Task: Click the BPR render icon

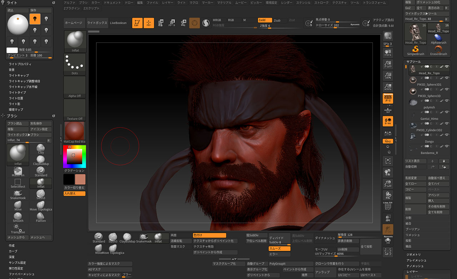Action: (x=388, y=36)
